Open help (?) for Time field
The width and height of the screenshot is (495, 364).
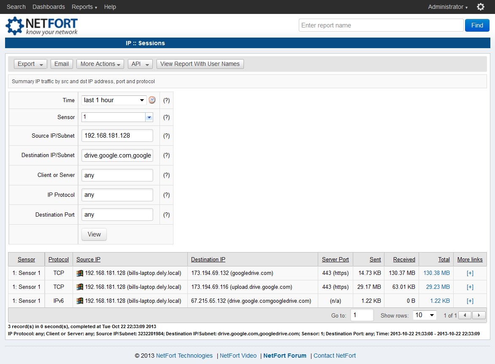166,100
